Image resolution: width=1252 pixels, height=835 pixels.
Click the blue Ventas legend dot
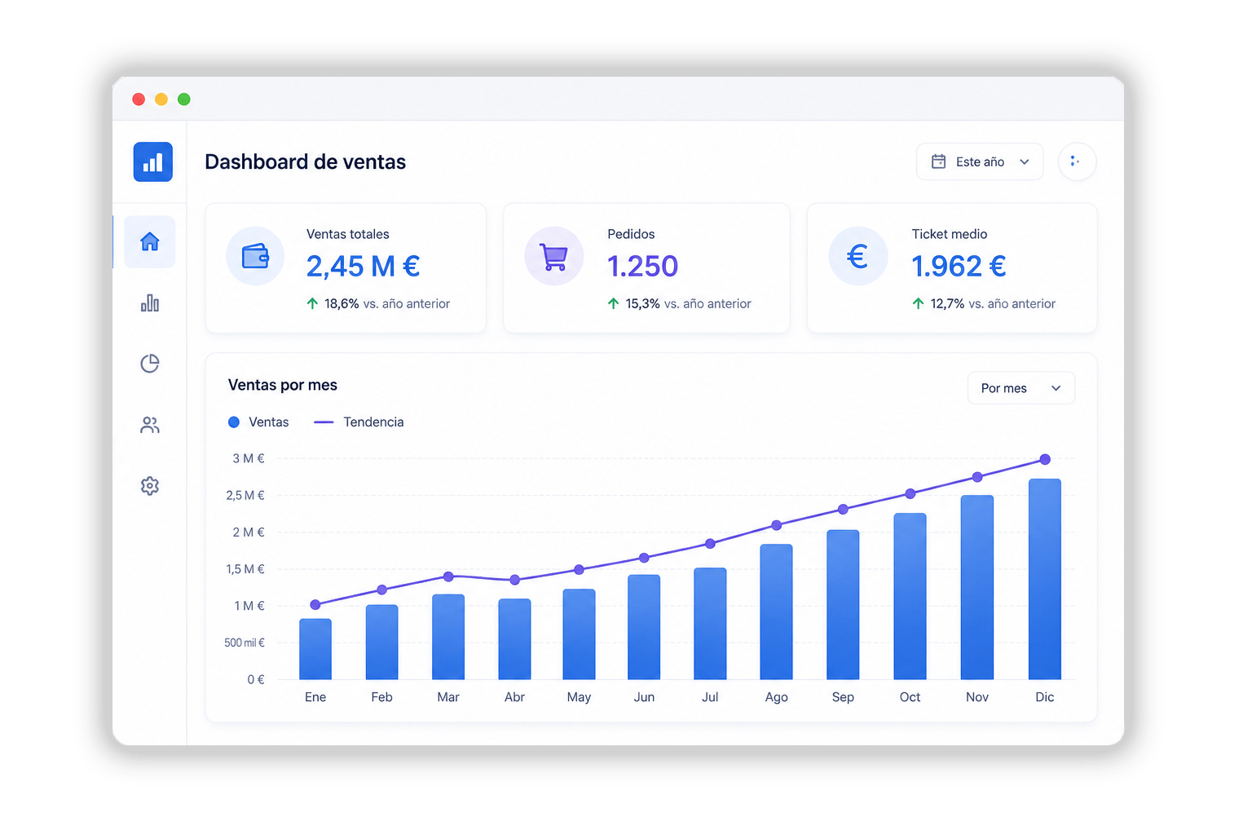tap(234, 422)
